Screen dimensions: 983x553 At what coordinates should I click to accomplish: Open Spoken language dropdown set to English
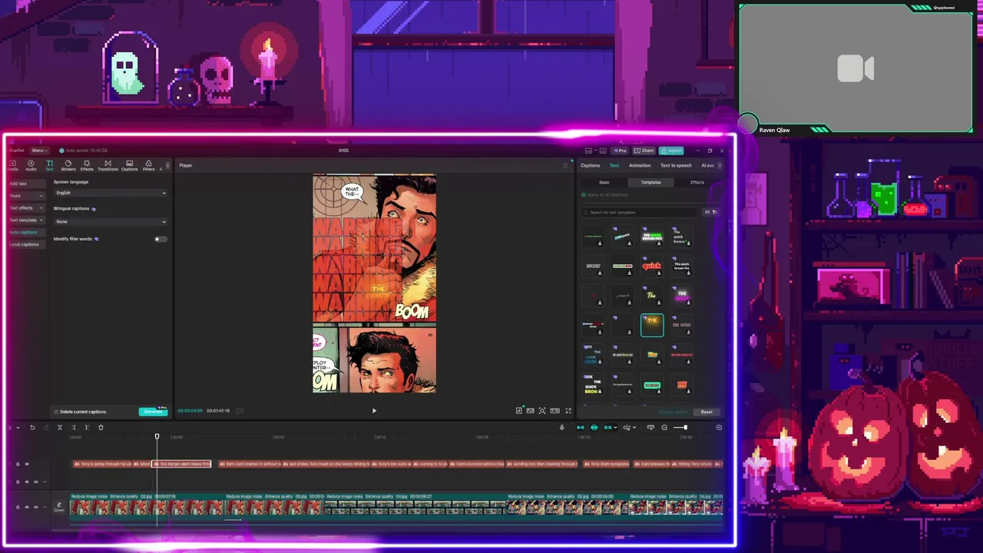pos(111,193)
